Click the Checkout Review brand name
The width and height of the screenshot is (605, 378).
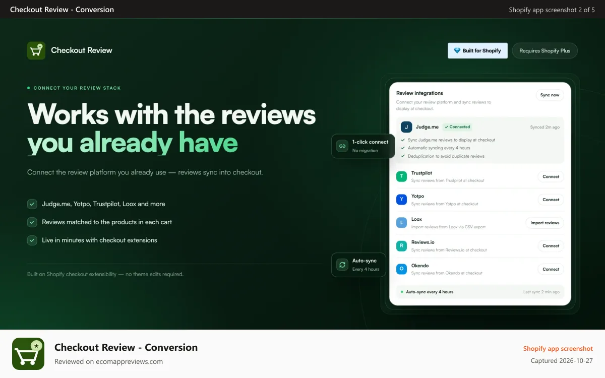[82, 50]
